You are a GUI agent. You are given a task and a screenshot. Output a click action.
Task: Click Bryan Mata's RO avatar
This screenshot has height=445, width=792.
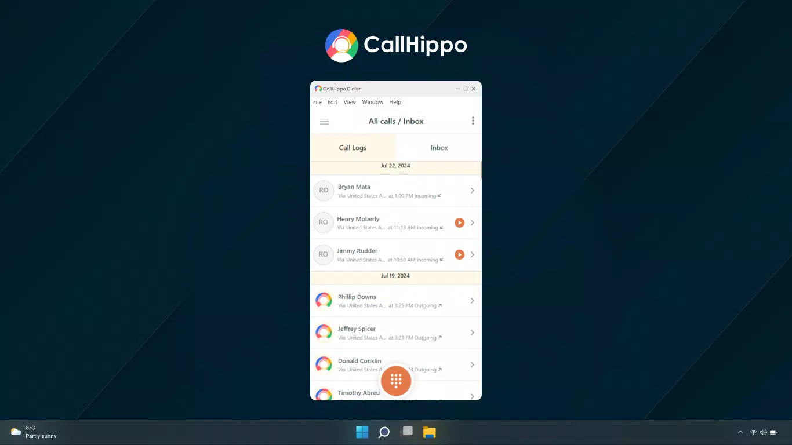tap(324, 191)
